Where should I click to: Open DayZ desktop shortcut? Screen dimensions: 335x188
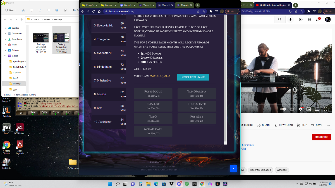click(6, 129)
